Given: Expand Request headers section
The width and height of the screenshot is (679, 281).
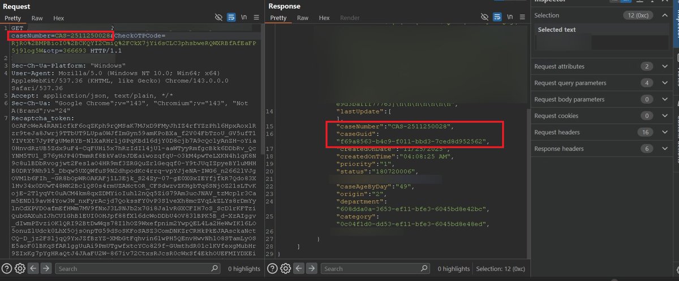Looking at the screenshot, I should click(664, 133).
